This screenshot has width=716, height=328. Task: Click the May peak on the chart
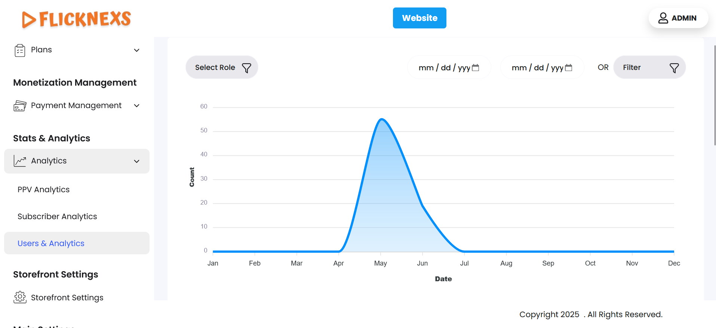pyautogui.click(x=381, y=119)
